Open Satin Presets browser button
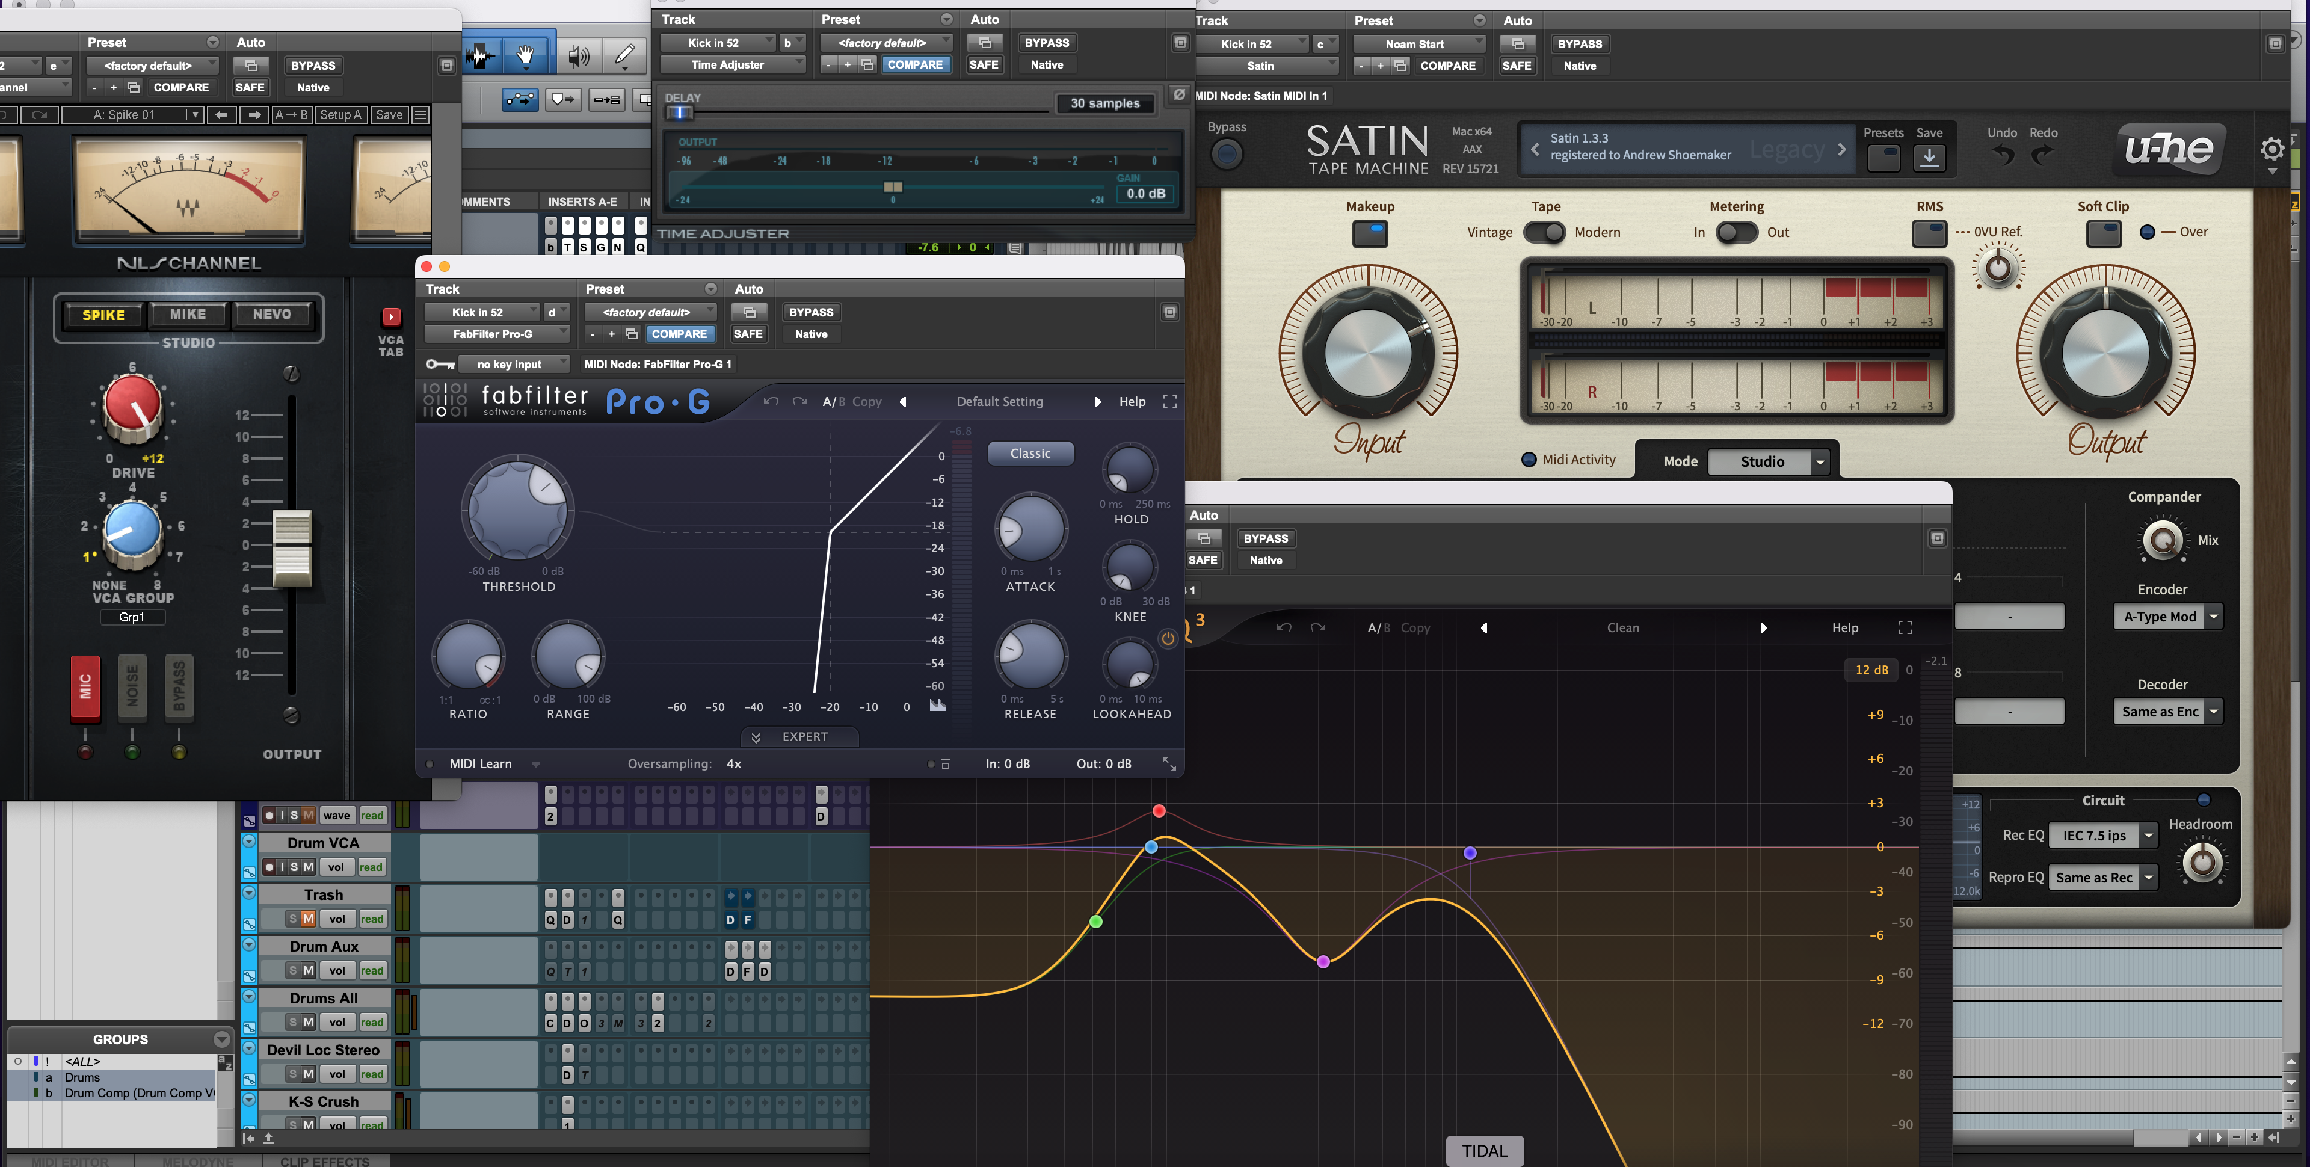The width and height of the screenshot is (2310, 1167). 1883,158
